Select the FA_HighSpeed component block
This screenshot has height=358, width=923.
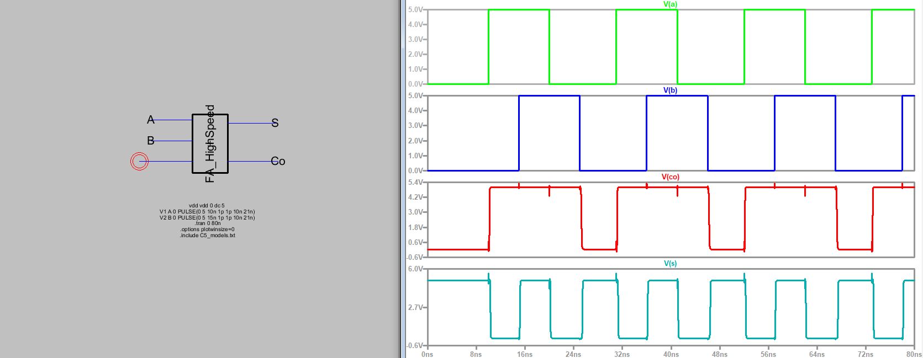click(210, 143)
